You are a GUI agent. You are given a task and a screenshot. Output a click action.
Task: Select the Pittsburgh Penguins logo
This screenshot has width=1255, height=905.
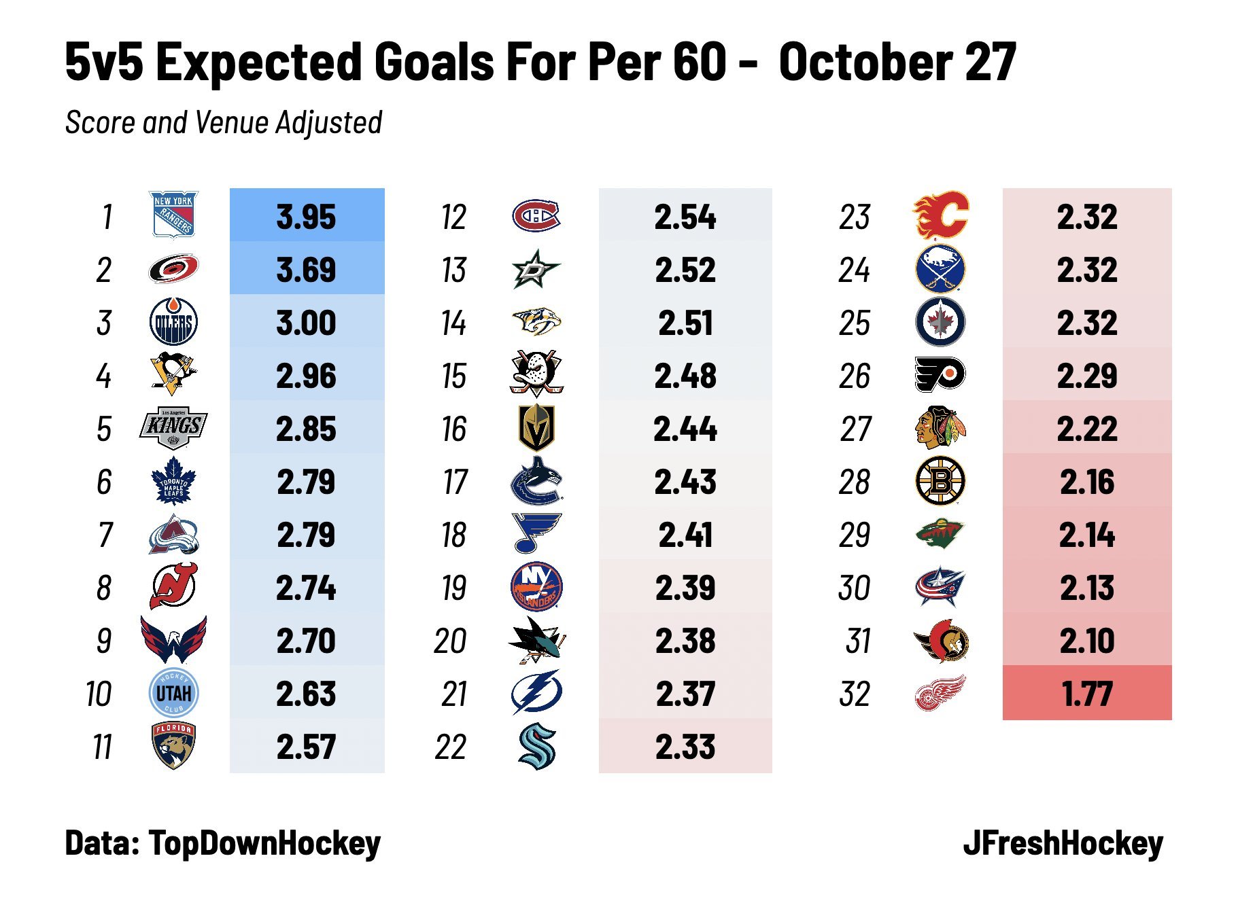(x=173, y=374)
